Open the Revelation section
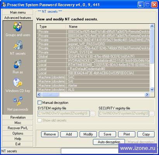 18,117
